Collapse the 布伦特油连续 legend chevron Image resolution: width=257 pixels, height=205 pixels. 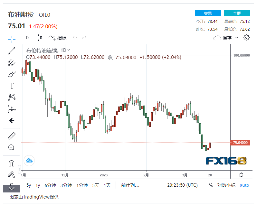pos(69,50)
